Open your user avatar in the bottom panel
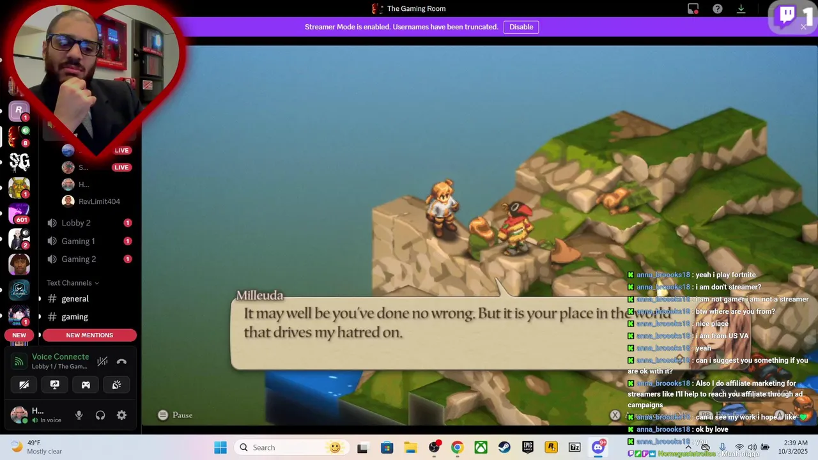The height and width of the screenshot is (460, 818). (x=19, y=414)
